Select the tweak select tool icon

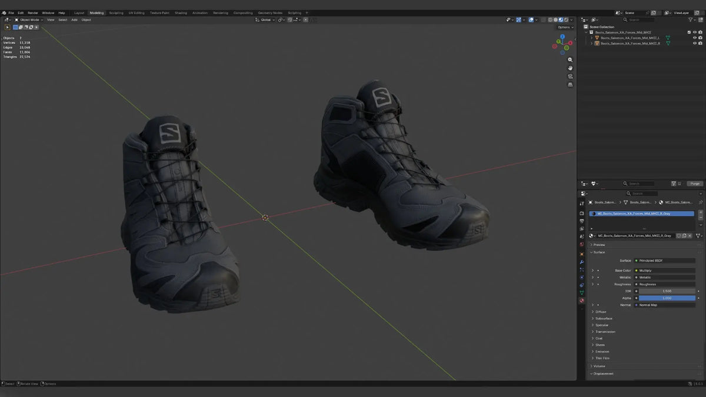point(7,27)
